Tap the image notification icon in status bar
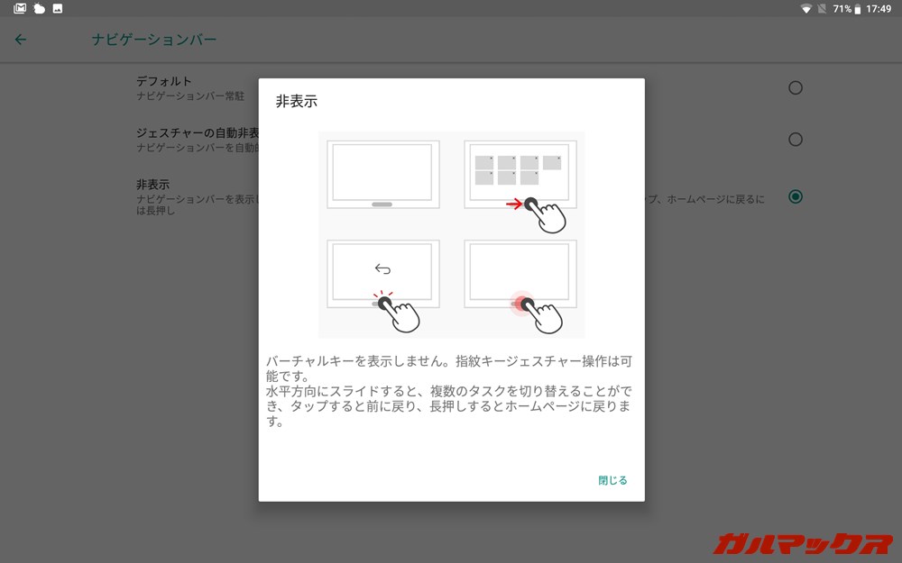Viewport: 902px width, 563px height. coord(58,9)
